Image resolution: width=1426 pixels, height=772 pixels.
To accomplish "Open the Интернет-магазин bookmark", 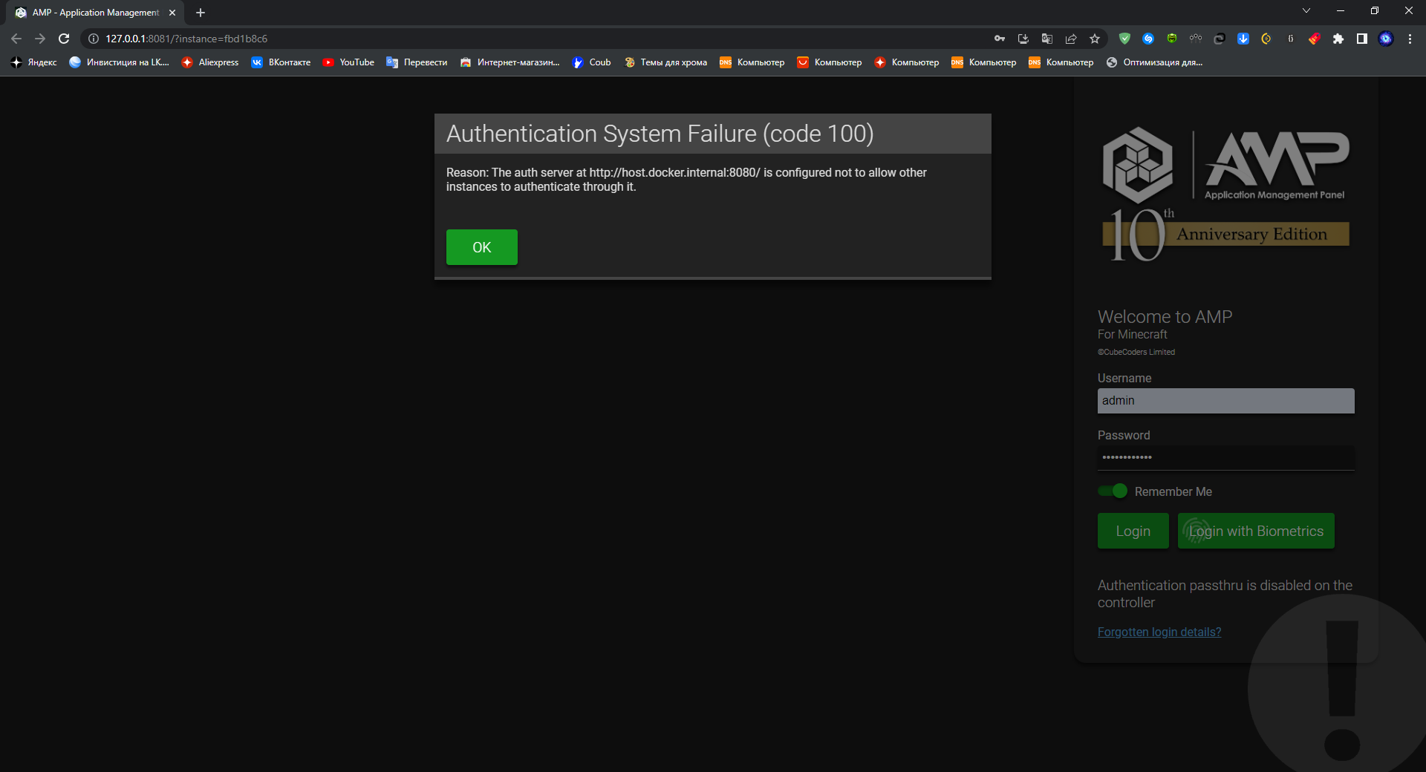I will pos(509,62).
